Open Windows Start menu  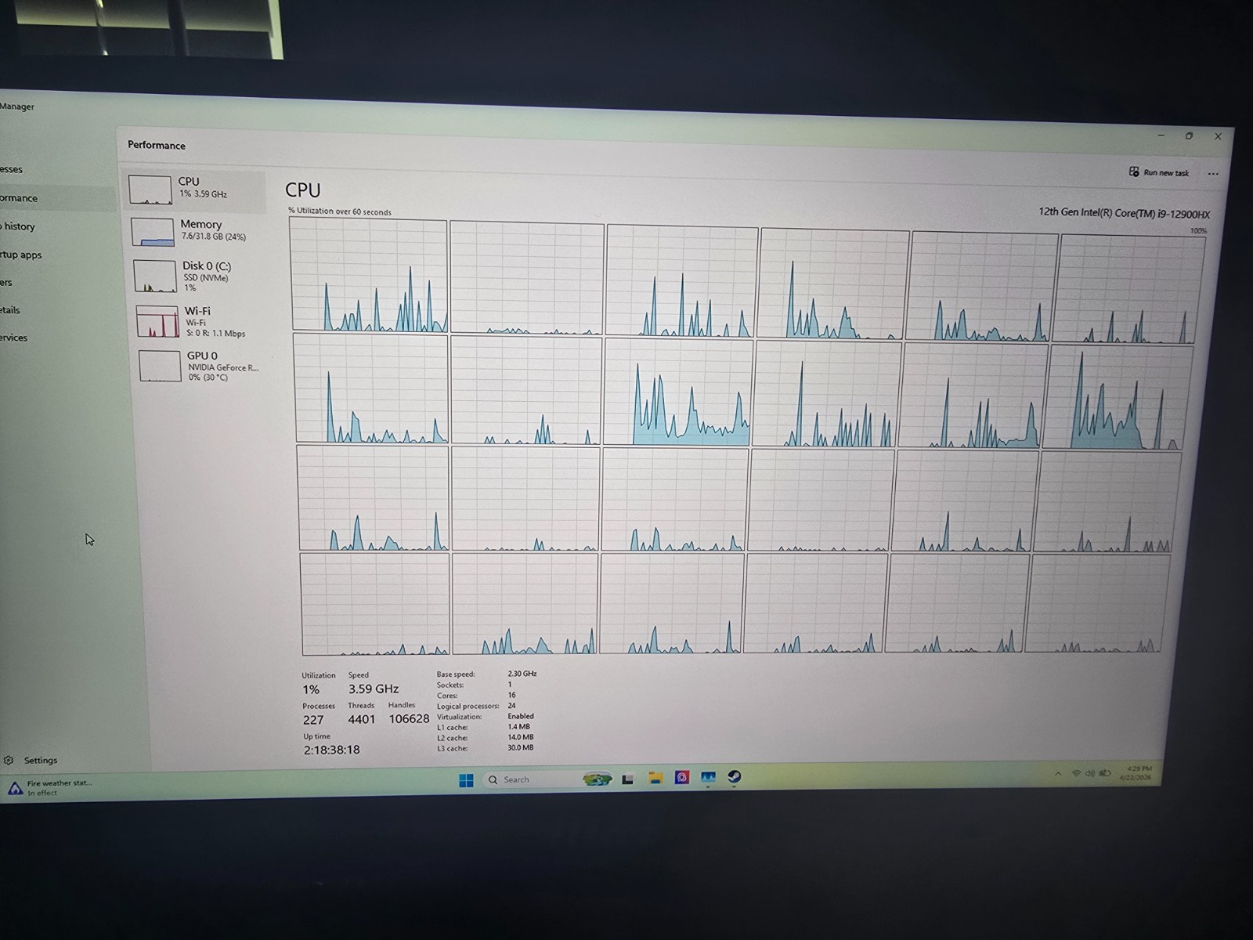coord(466,780)
